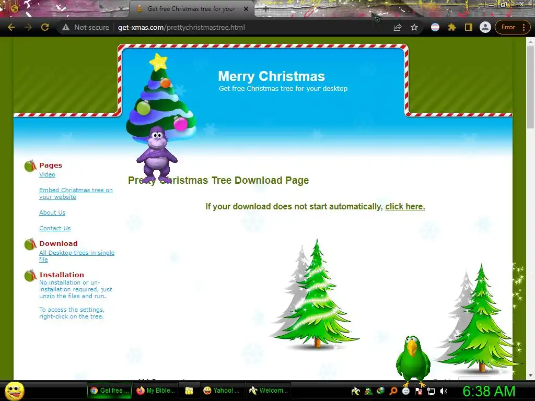535x401 pixels.
Task: Click the 'Pretty Christmas Tree Download Page' heading
Action: coord(218,180)
